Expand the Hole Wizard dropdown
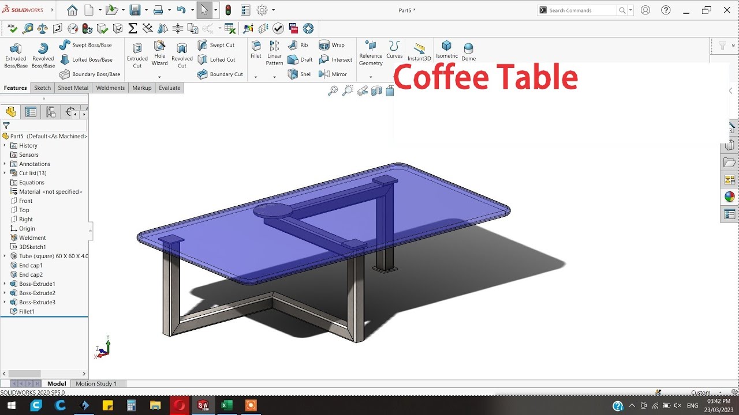 coord(159,77)
